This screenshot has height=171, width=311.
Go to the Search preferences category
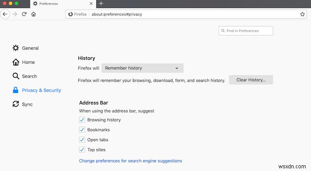pyautogui.click(x=24, y=76)
